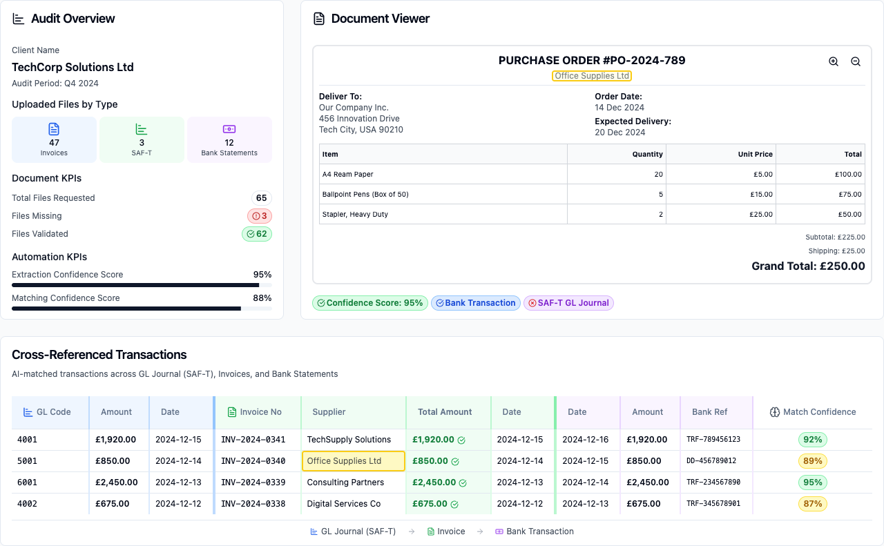Click the Invoices file type icon
This screenshot has height=546, width=884.
[x=54, y=128]
